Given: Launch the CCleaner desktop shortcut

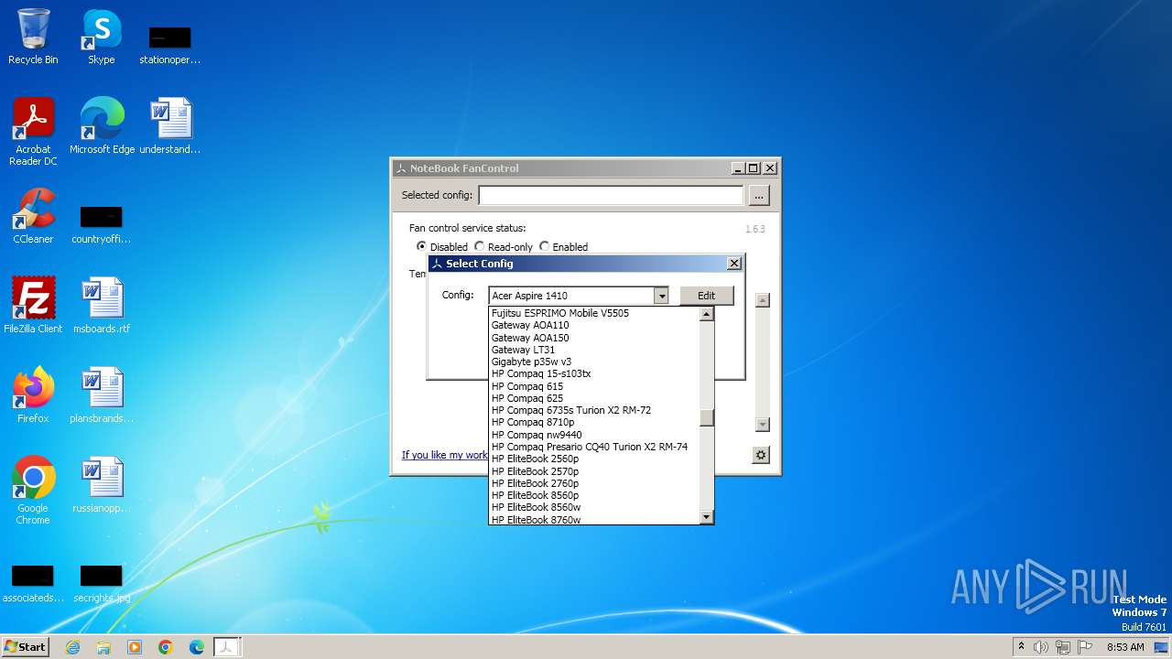Looking at the screenshot, I should click(33, 216).
